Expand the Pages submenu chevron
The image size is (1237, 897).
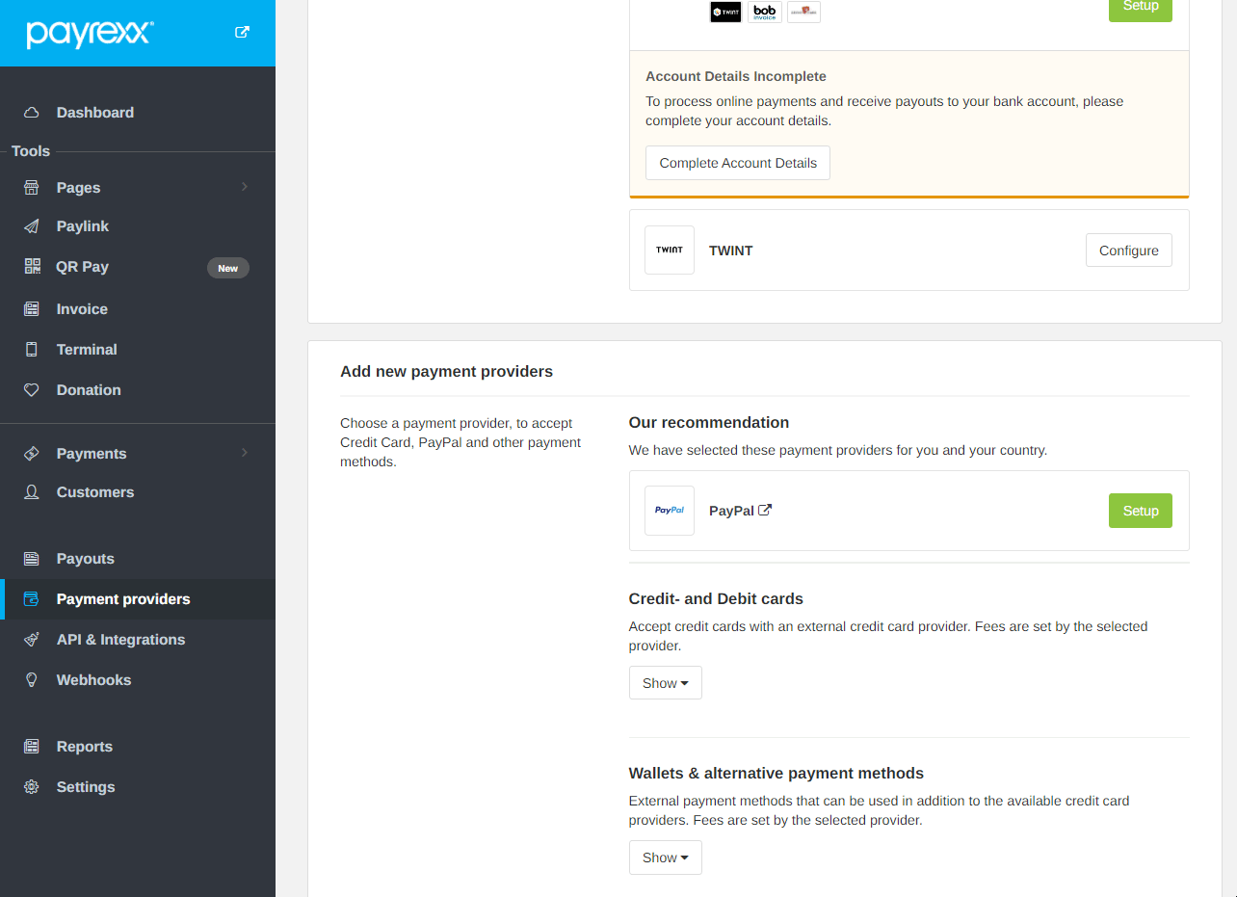[245, 187]
